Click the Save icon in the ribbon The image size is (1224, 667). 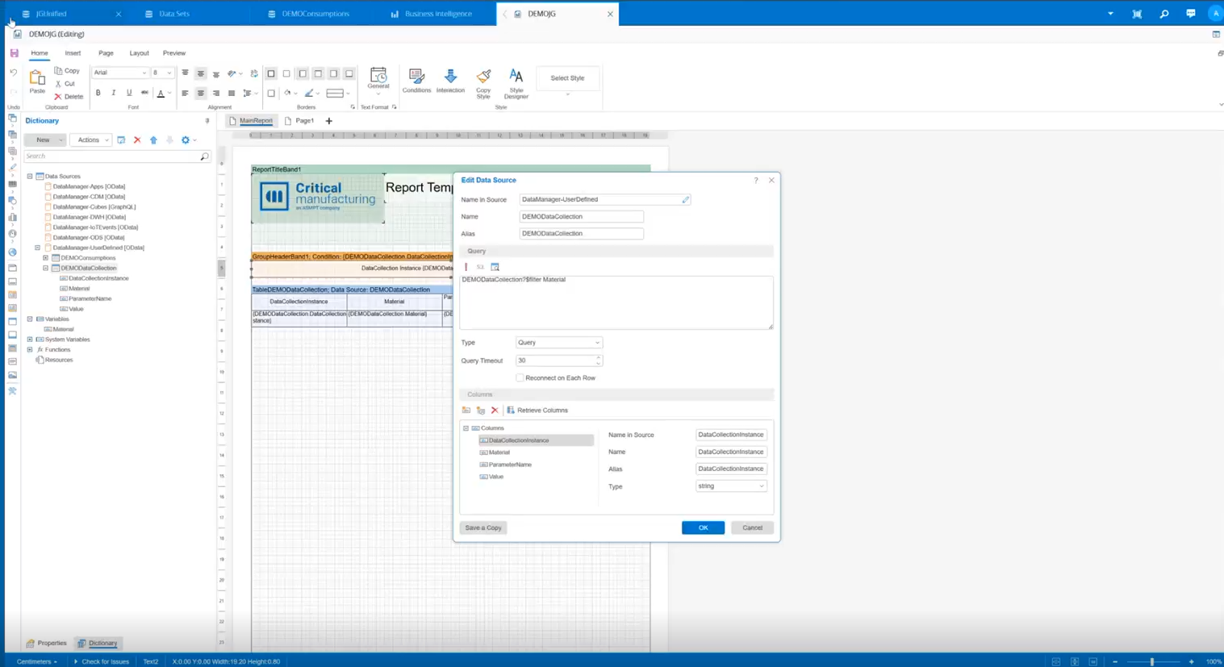14,53
